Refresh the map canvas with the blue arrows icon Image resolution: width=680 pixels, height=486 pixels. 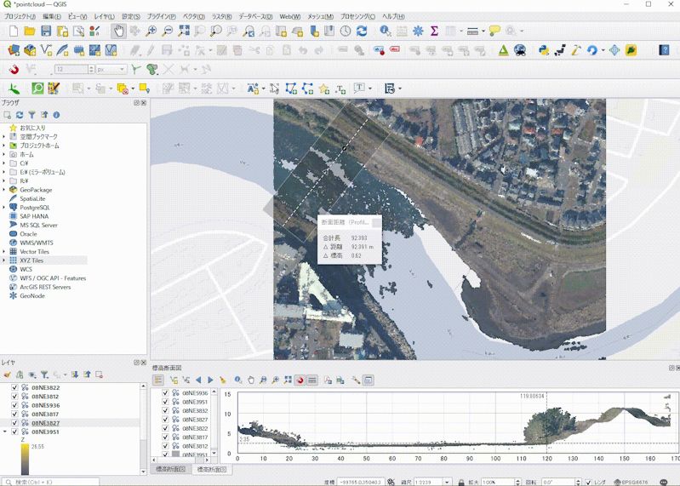pyautogui.click(x=362, y=31)
